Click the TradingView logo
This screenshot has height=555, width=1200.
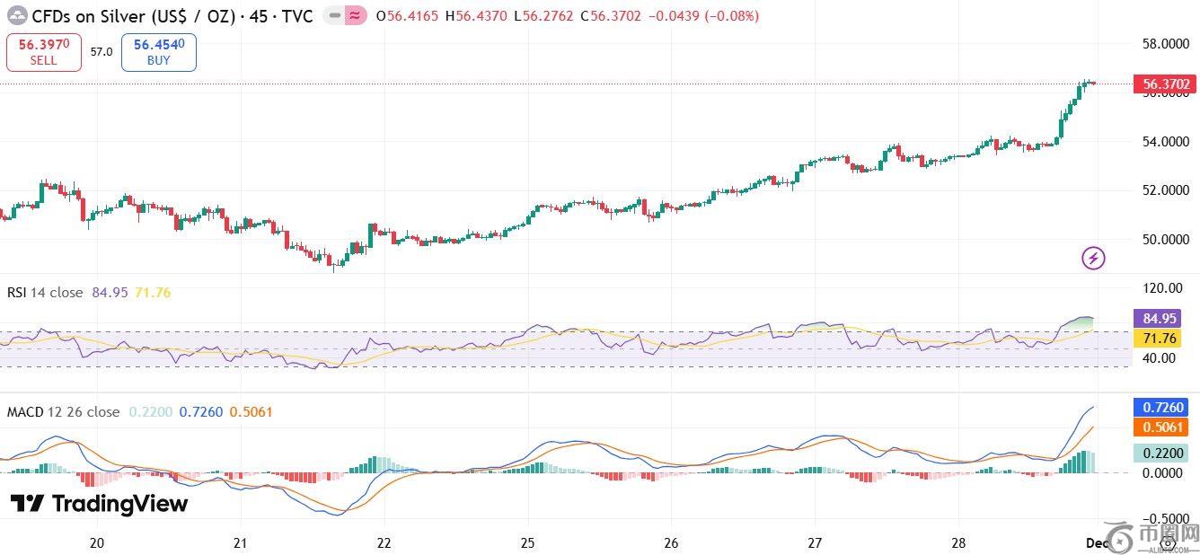(99, 504)
